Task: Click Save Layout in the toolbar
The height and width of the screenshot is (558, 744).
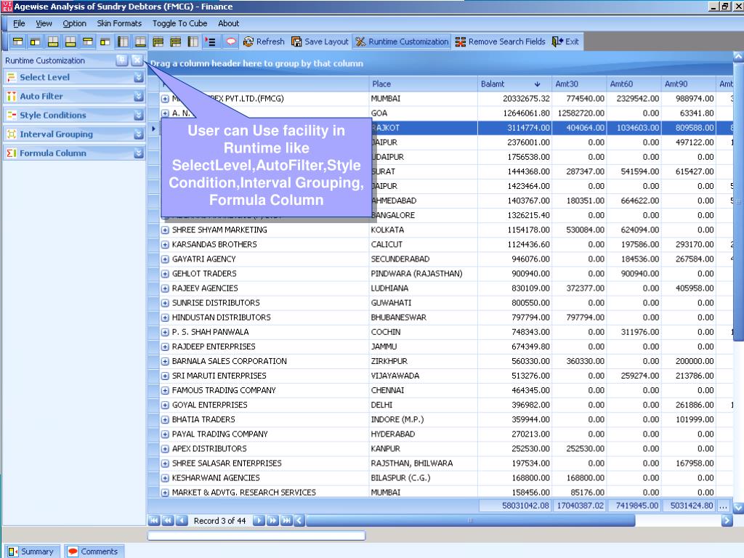Action: point(320,41)
